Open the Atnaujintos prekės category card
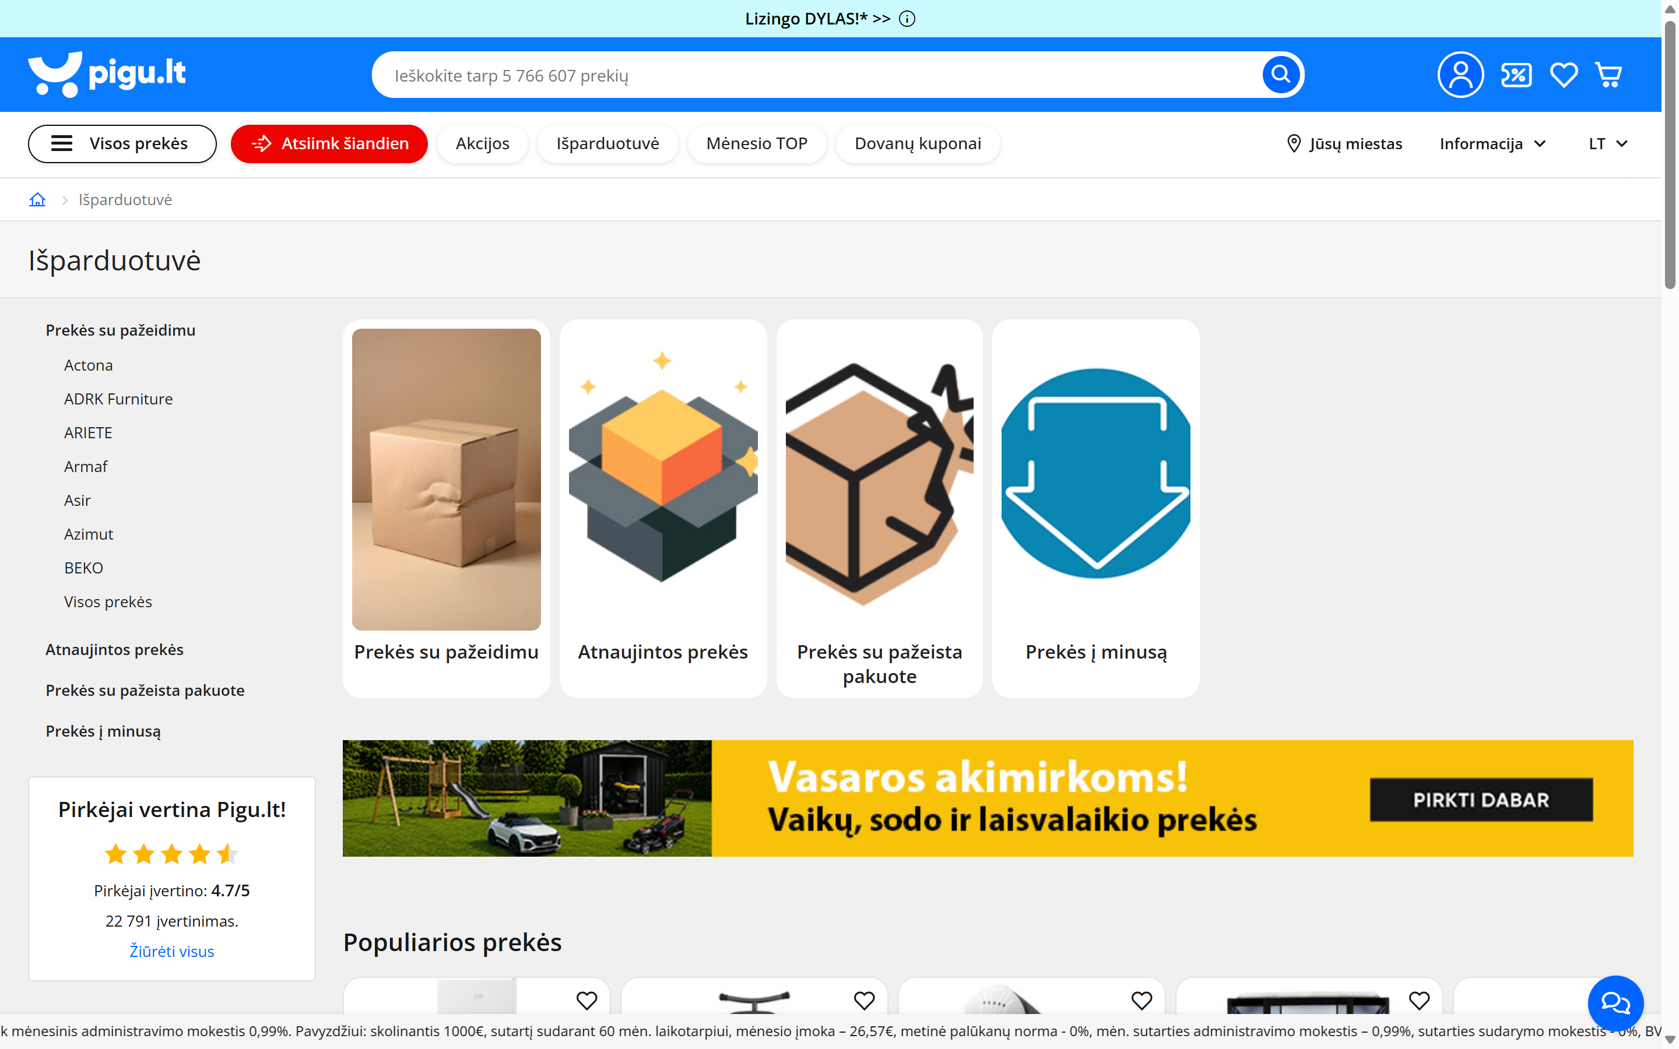The image size is (1679, 1049). coord(663,509)
